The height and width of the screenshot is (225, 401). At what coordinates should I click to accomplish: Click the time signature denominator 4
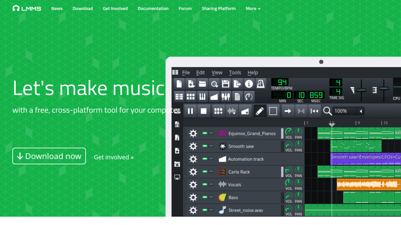(x=336, y=92)
